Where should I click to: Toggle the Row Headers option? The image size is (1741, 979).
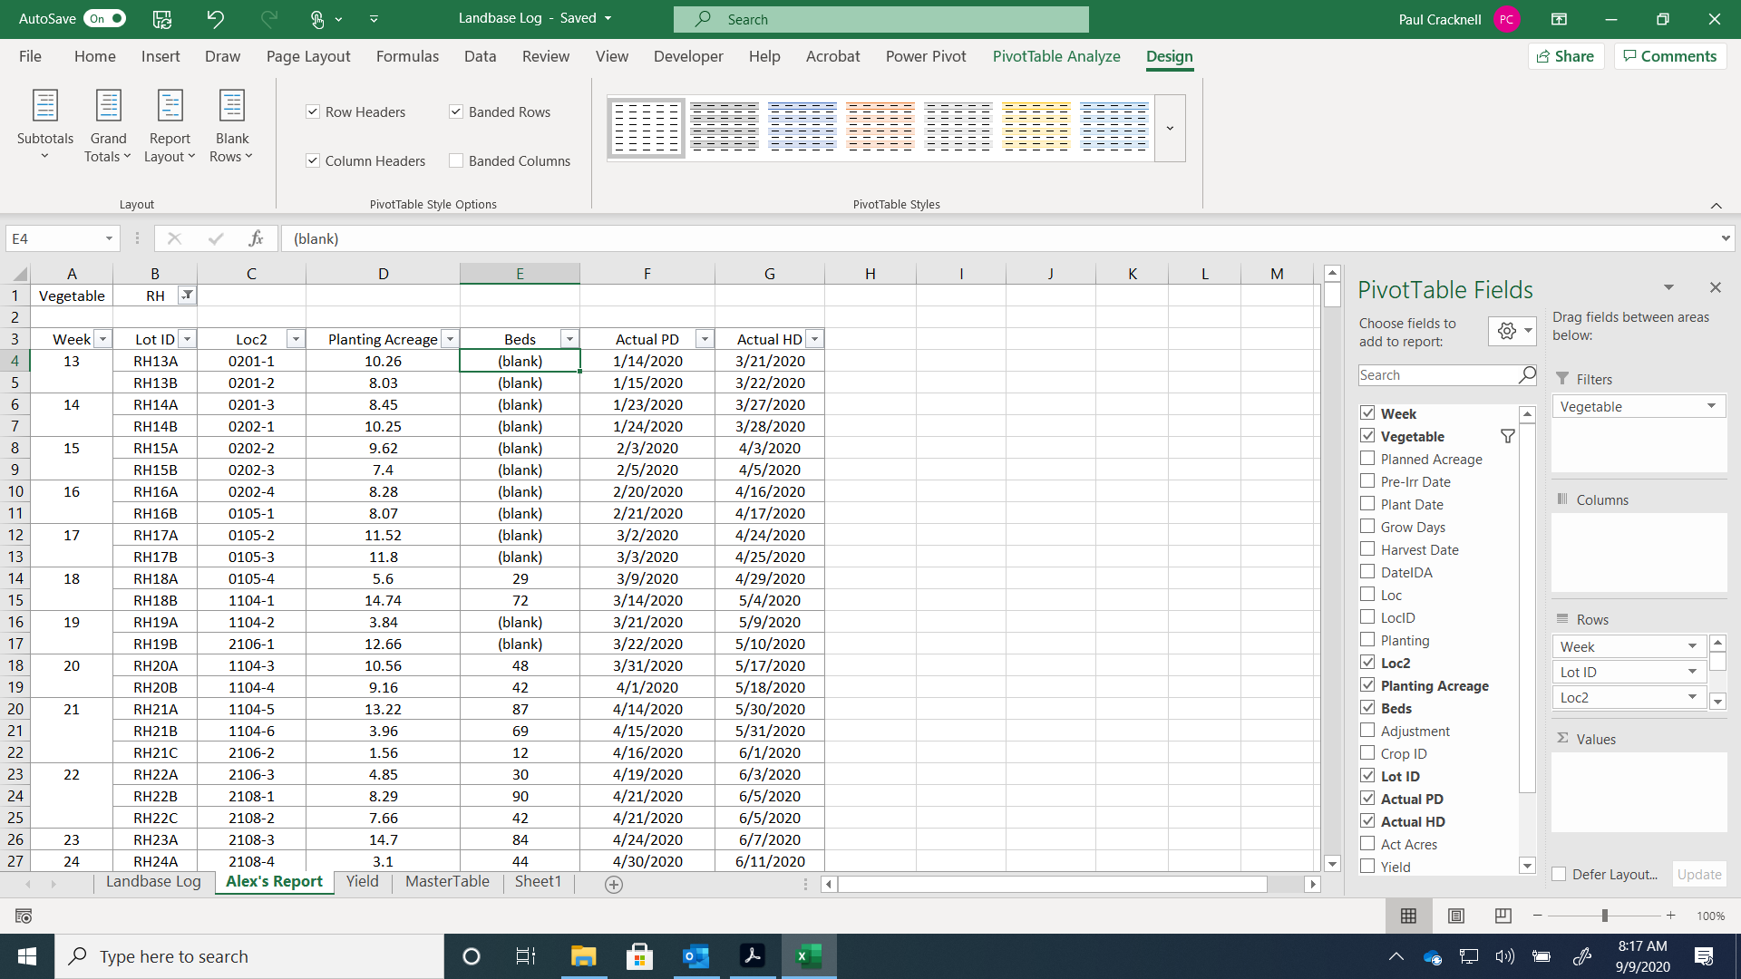(313, 112)
